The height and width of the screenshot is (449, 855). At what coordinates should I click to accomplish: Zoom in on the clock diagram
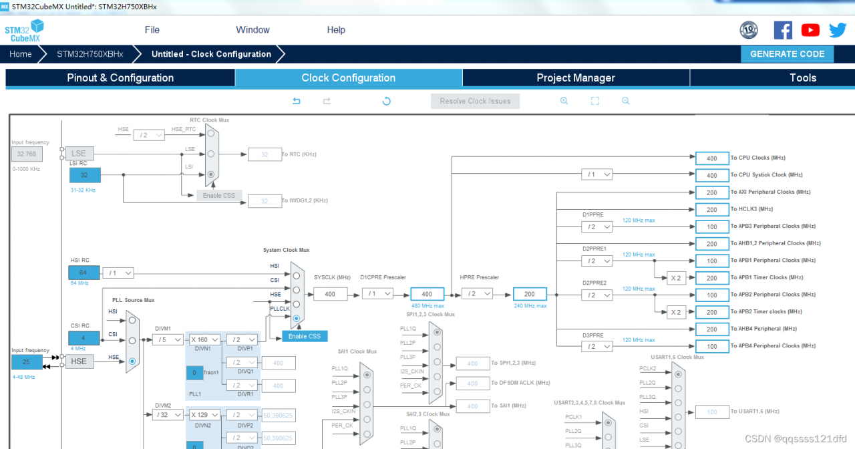coord(564,101)
